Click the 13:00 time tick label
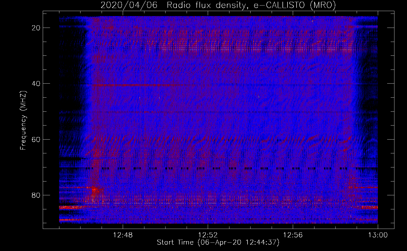This screenshot has width=407, height=251. coord(378,235)
